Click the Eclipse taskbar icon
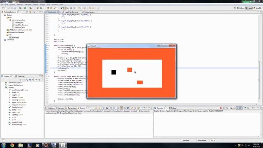The width and height of the screenshot is (263, 148). [46, 145]
